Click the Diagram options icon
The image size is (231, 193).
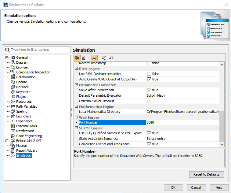tap(13, 62)
